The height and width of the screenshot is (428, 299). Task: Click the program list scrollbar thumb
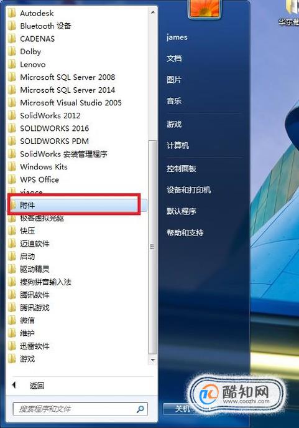click(x=152, y=247)
